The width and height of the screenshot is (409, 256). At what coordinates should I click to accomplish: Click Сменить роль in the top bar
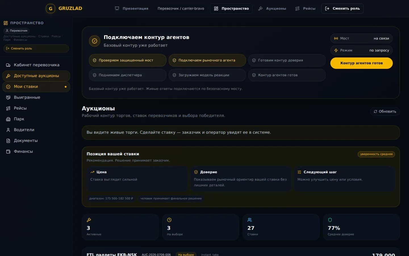(342, 9)
